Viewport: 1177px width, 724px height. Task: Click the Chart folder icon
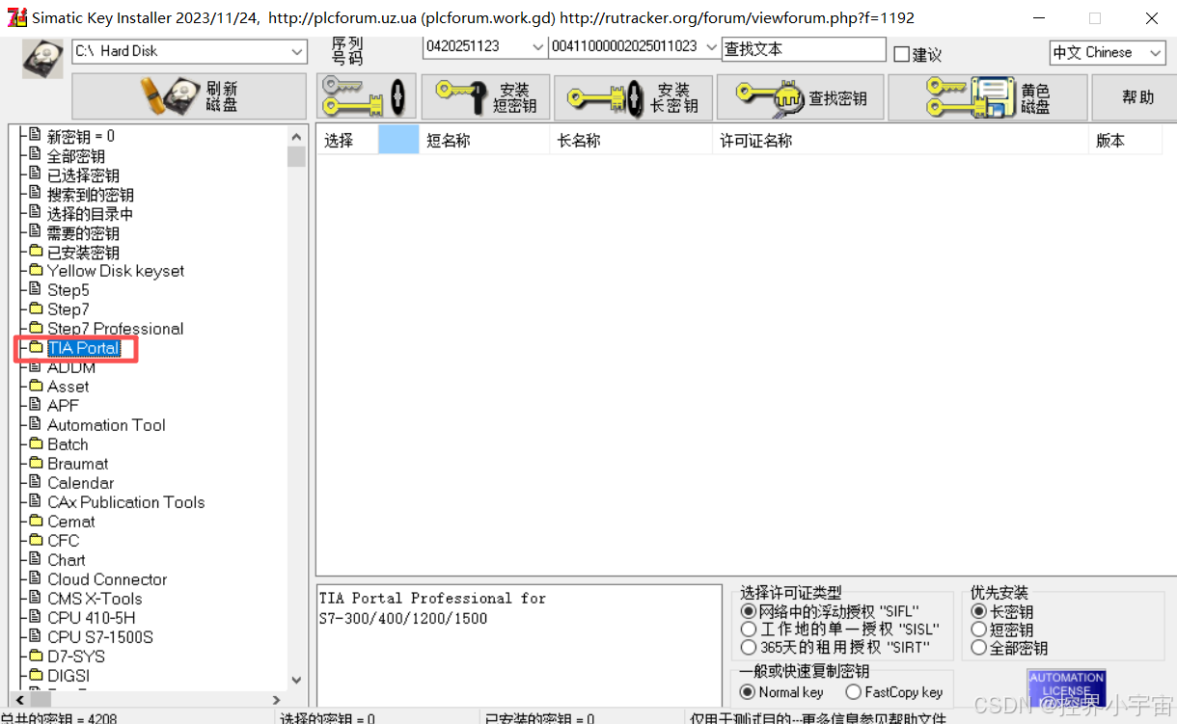click(36, 559)
